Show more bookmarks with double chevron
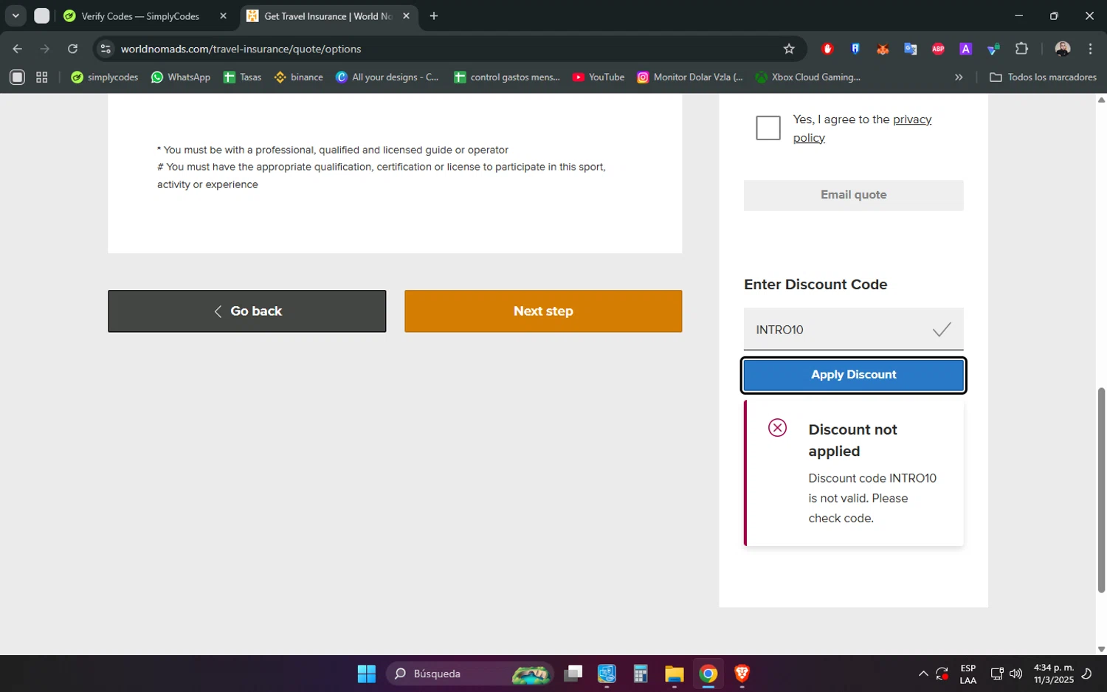The height and width of the screenshot is (692, 1107). pyautogui.click(x=959, y=77)
